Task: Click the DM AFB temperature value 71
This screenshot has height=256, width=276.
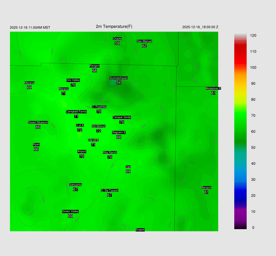Action: 93,145
